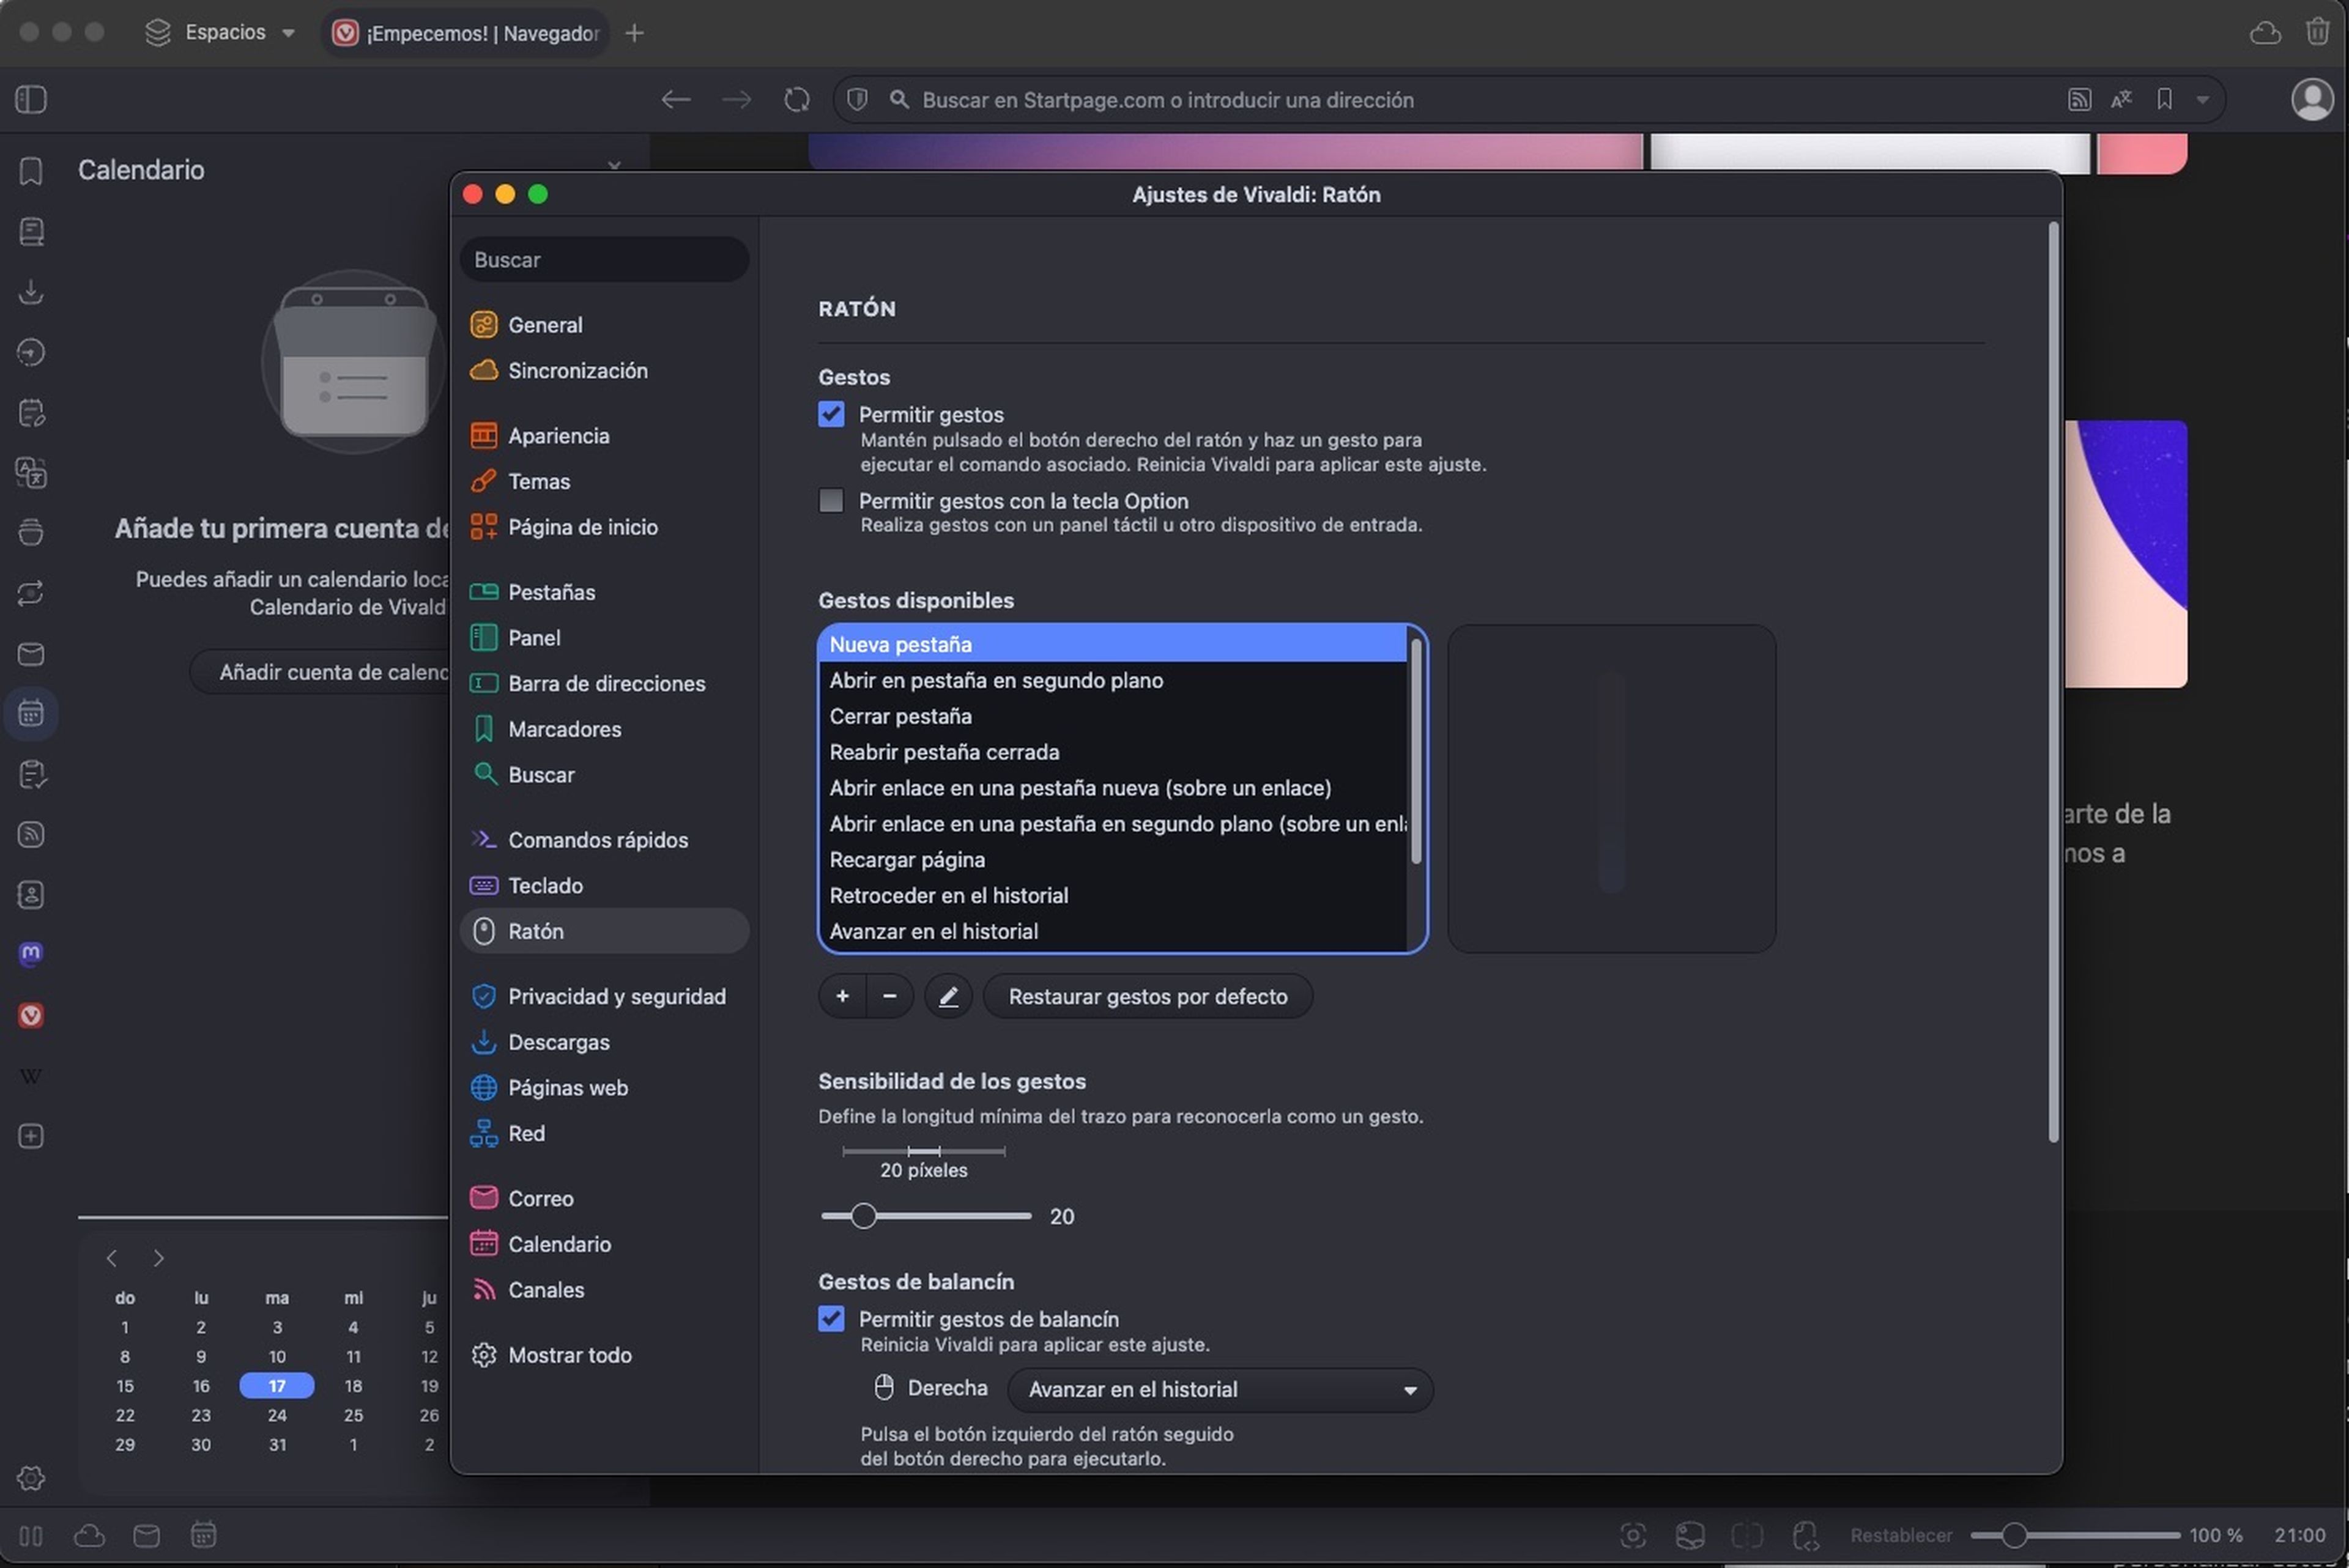The height and width of the screenshot is (1568, 2349).
Task: Add a new web panel
Action: [31, 1137]
